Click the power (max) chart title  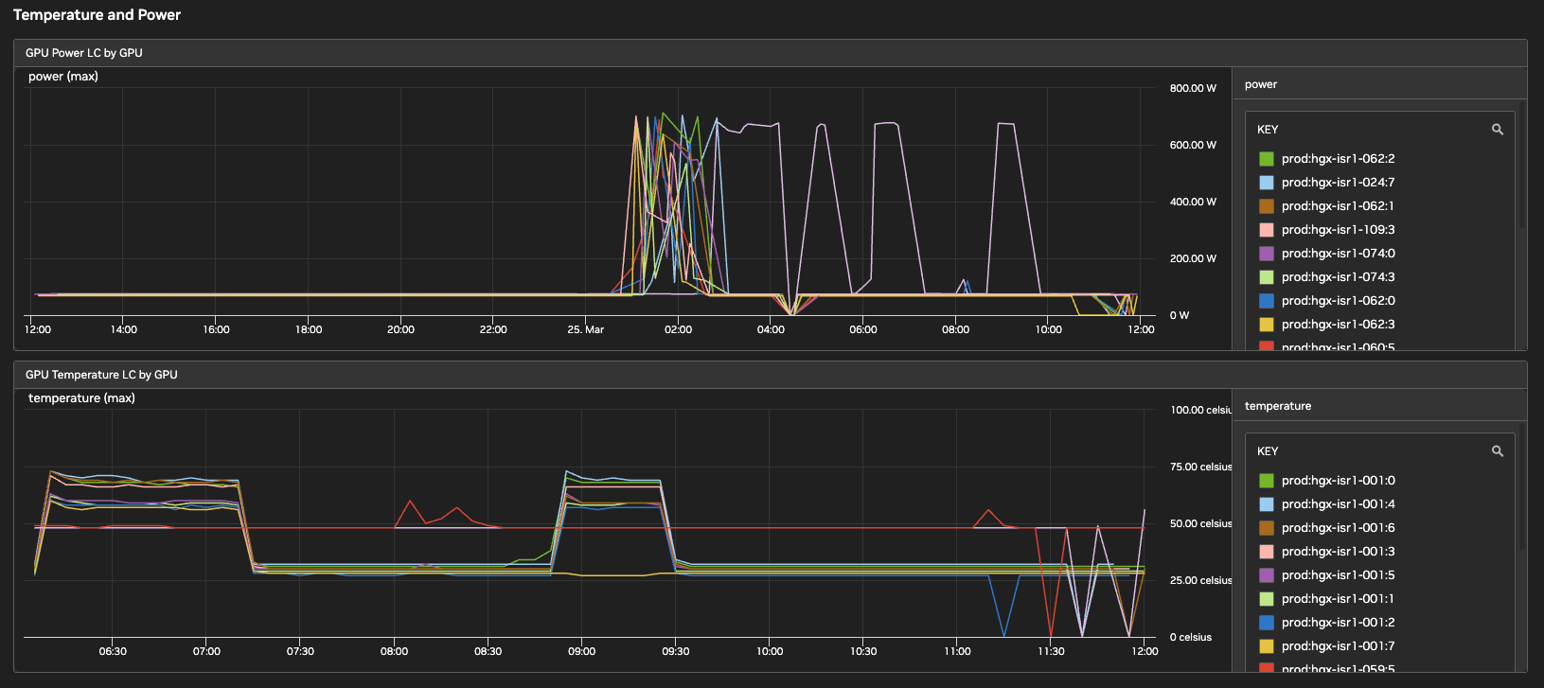click(63, 77)
